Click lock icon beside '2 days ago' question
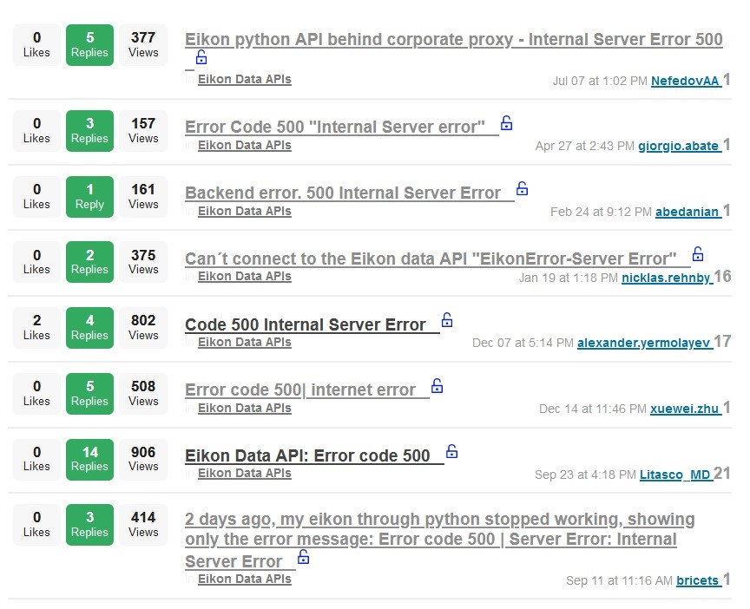 (304, 558)
